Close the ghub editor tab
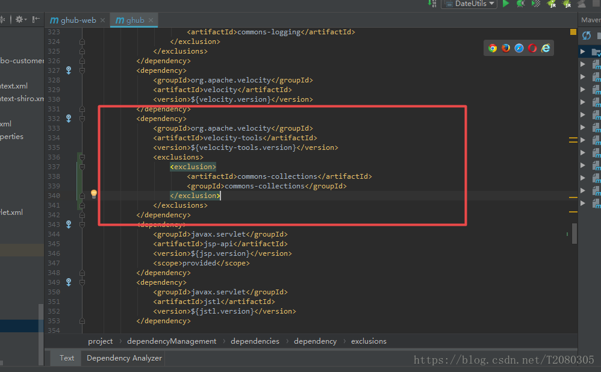 click(x=151, y=20)
